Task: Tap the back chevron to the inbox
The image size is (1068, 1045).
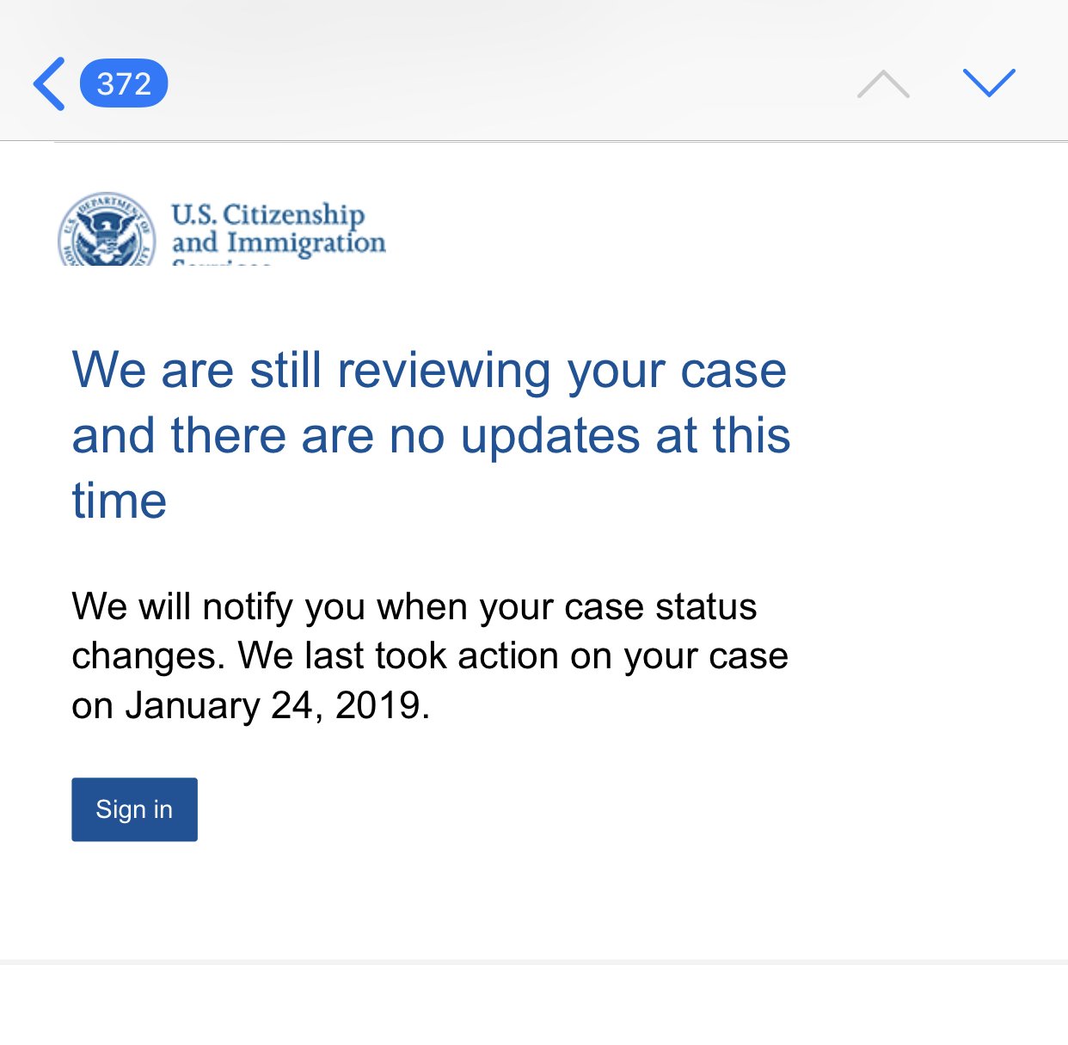Action: click(49, 83)
